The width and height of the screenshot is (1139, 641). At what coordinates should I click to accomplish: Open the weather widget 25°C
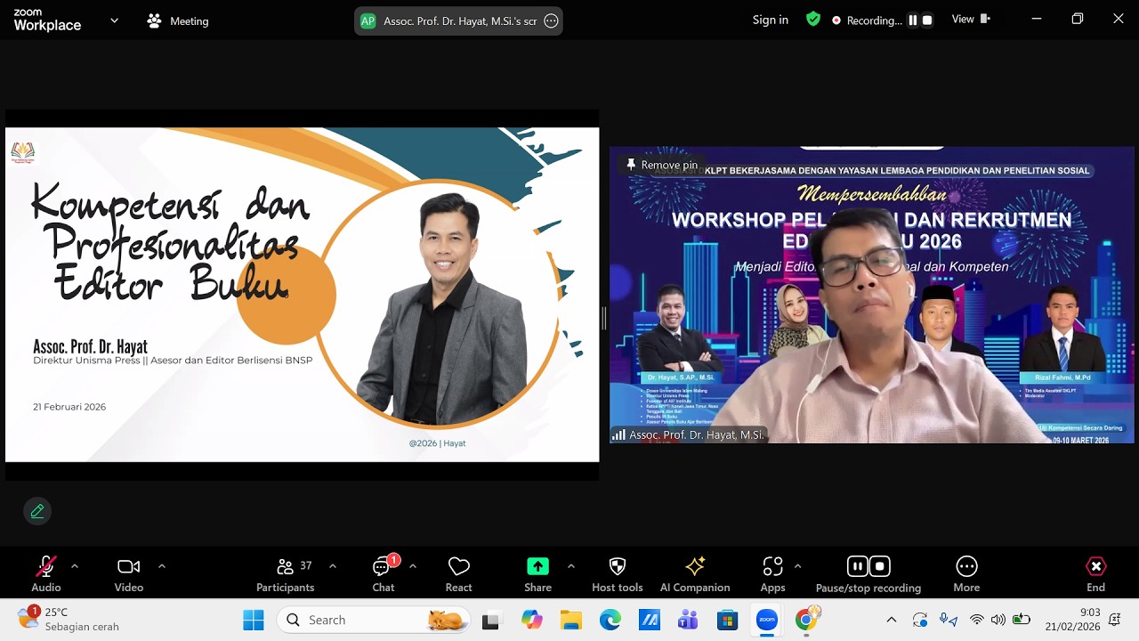click(x=68, y=619)
